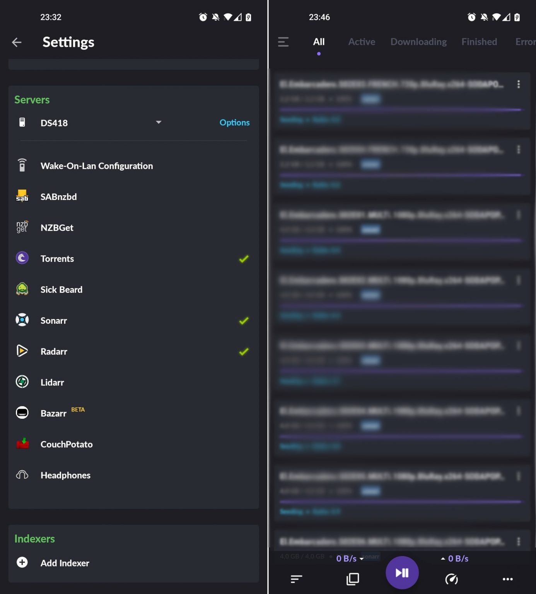Open Lidarr settings entry
The height and width of the screenshot is (594, 536).
click(133, 382)
